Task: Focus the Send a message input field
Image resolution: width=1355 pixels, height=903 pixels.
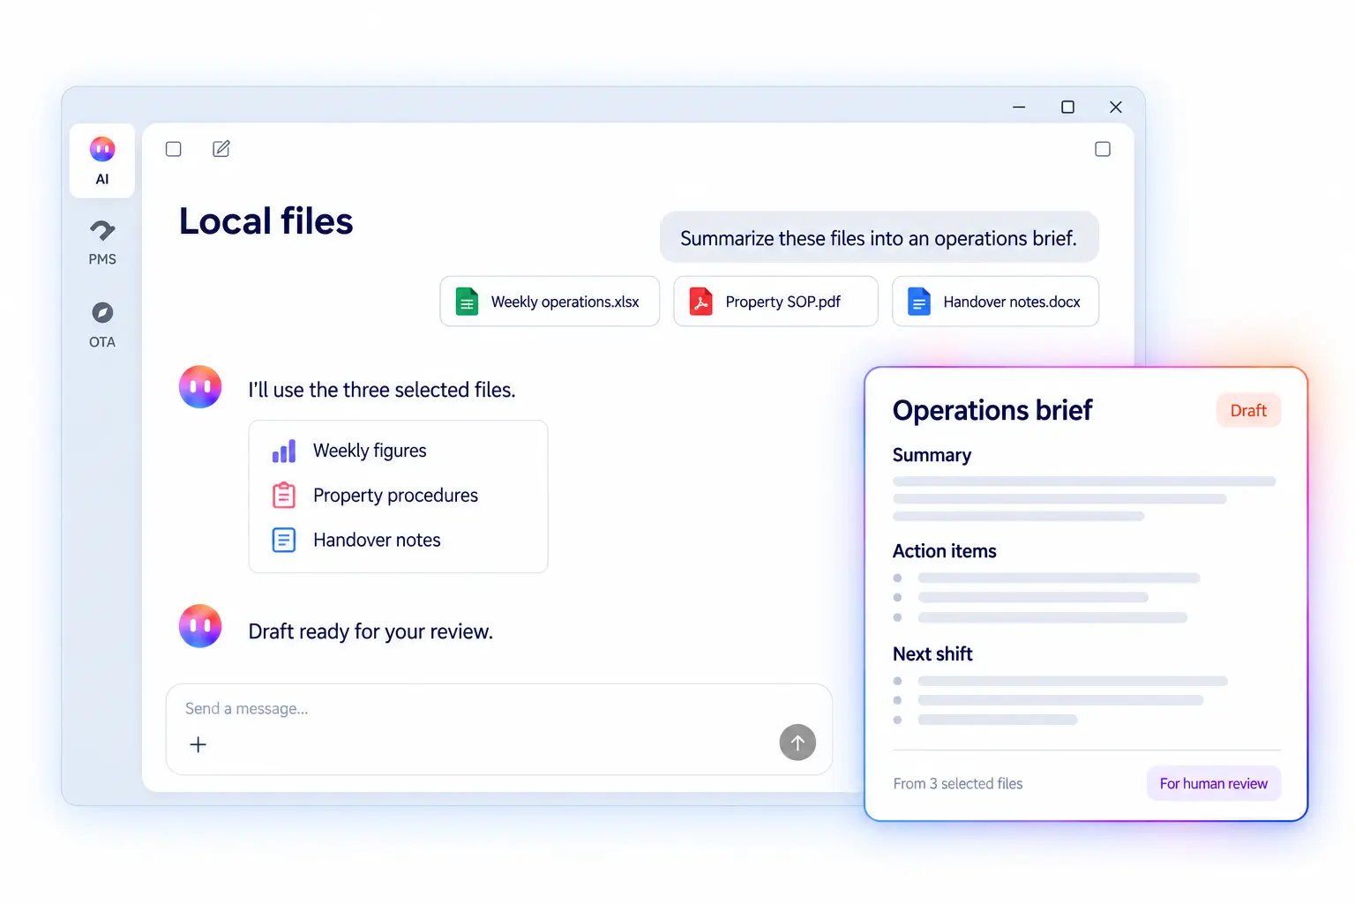Action: coord(499,729)
